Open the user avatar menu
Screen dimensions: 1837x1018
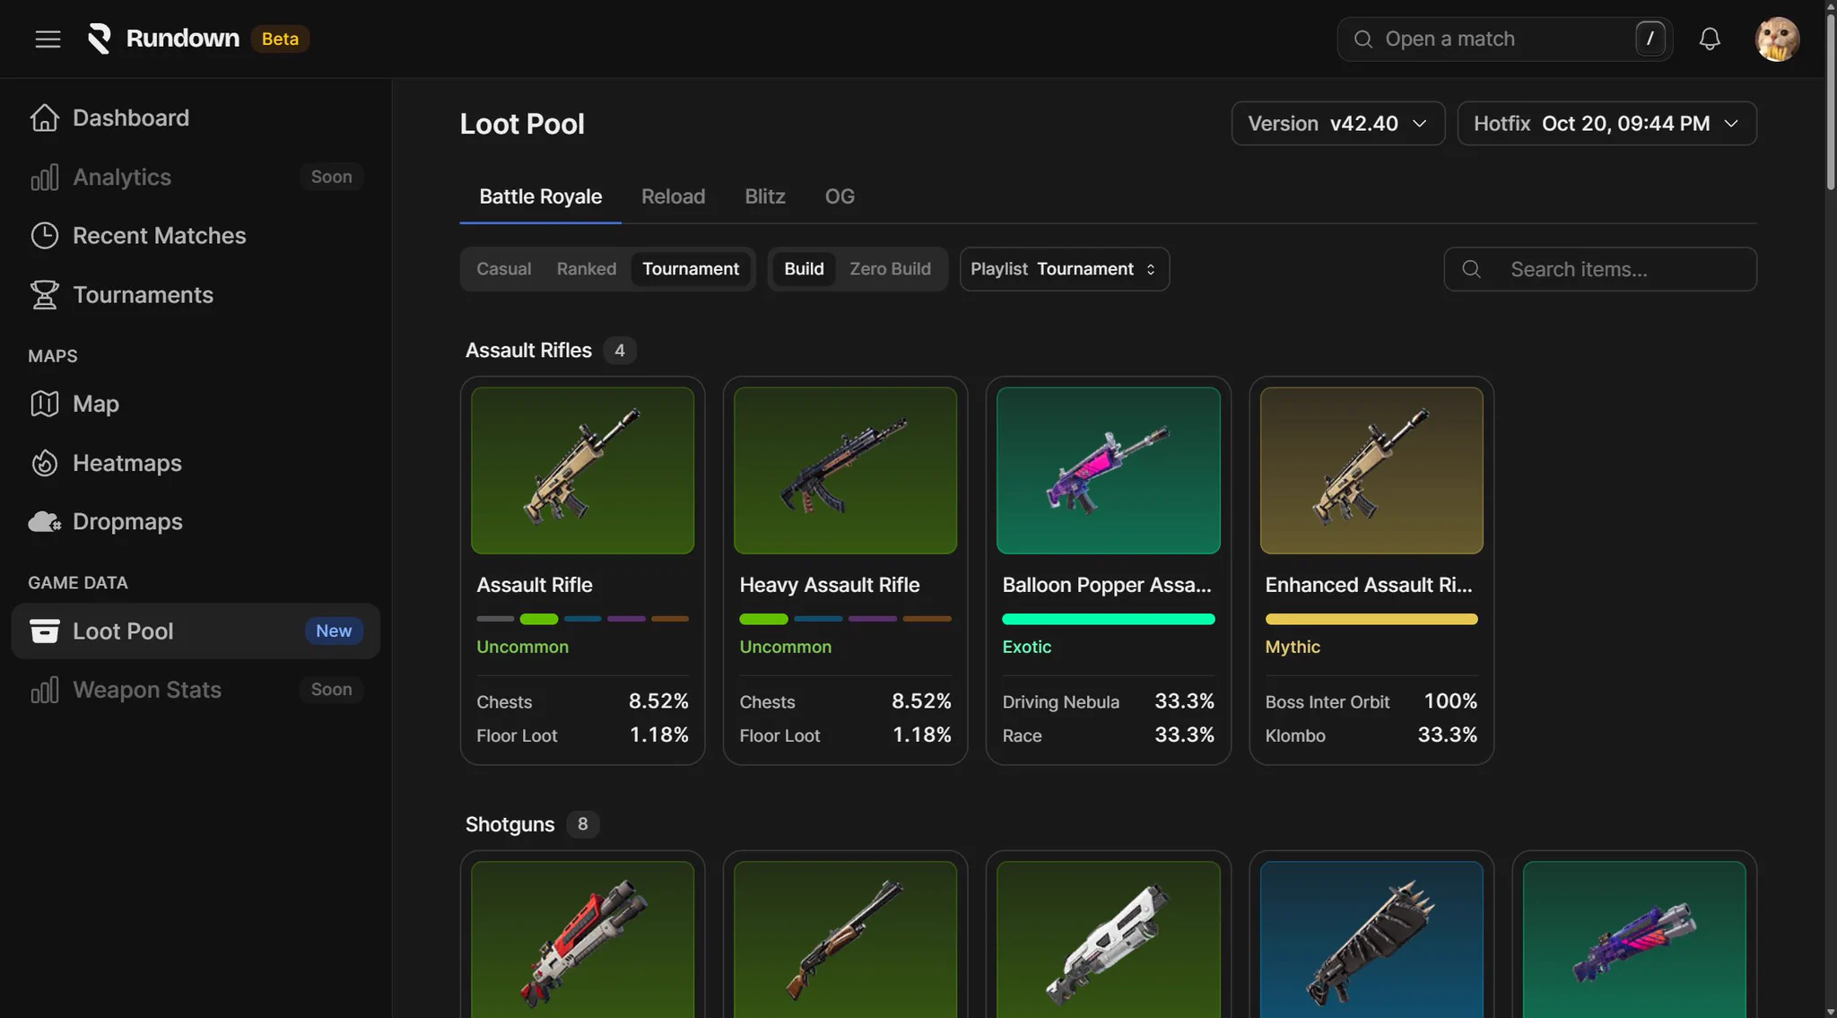[x=1777, y=39]
